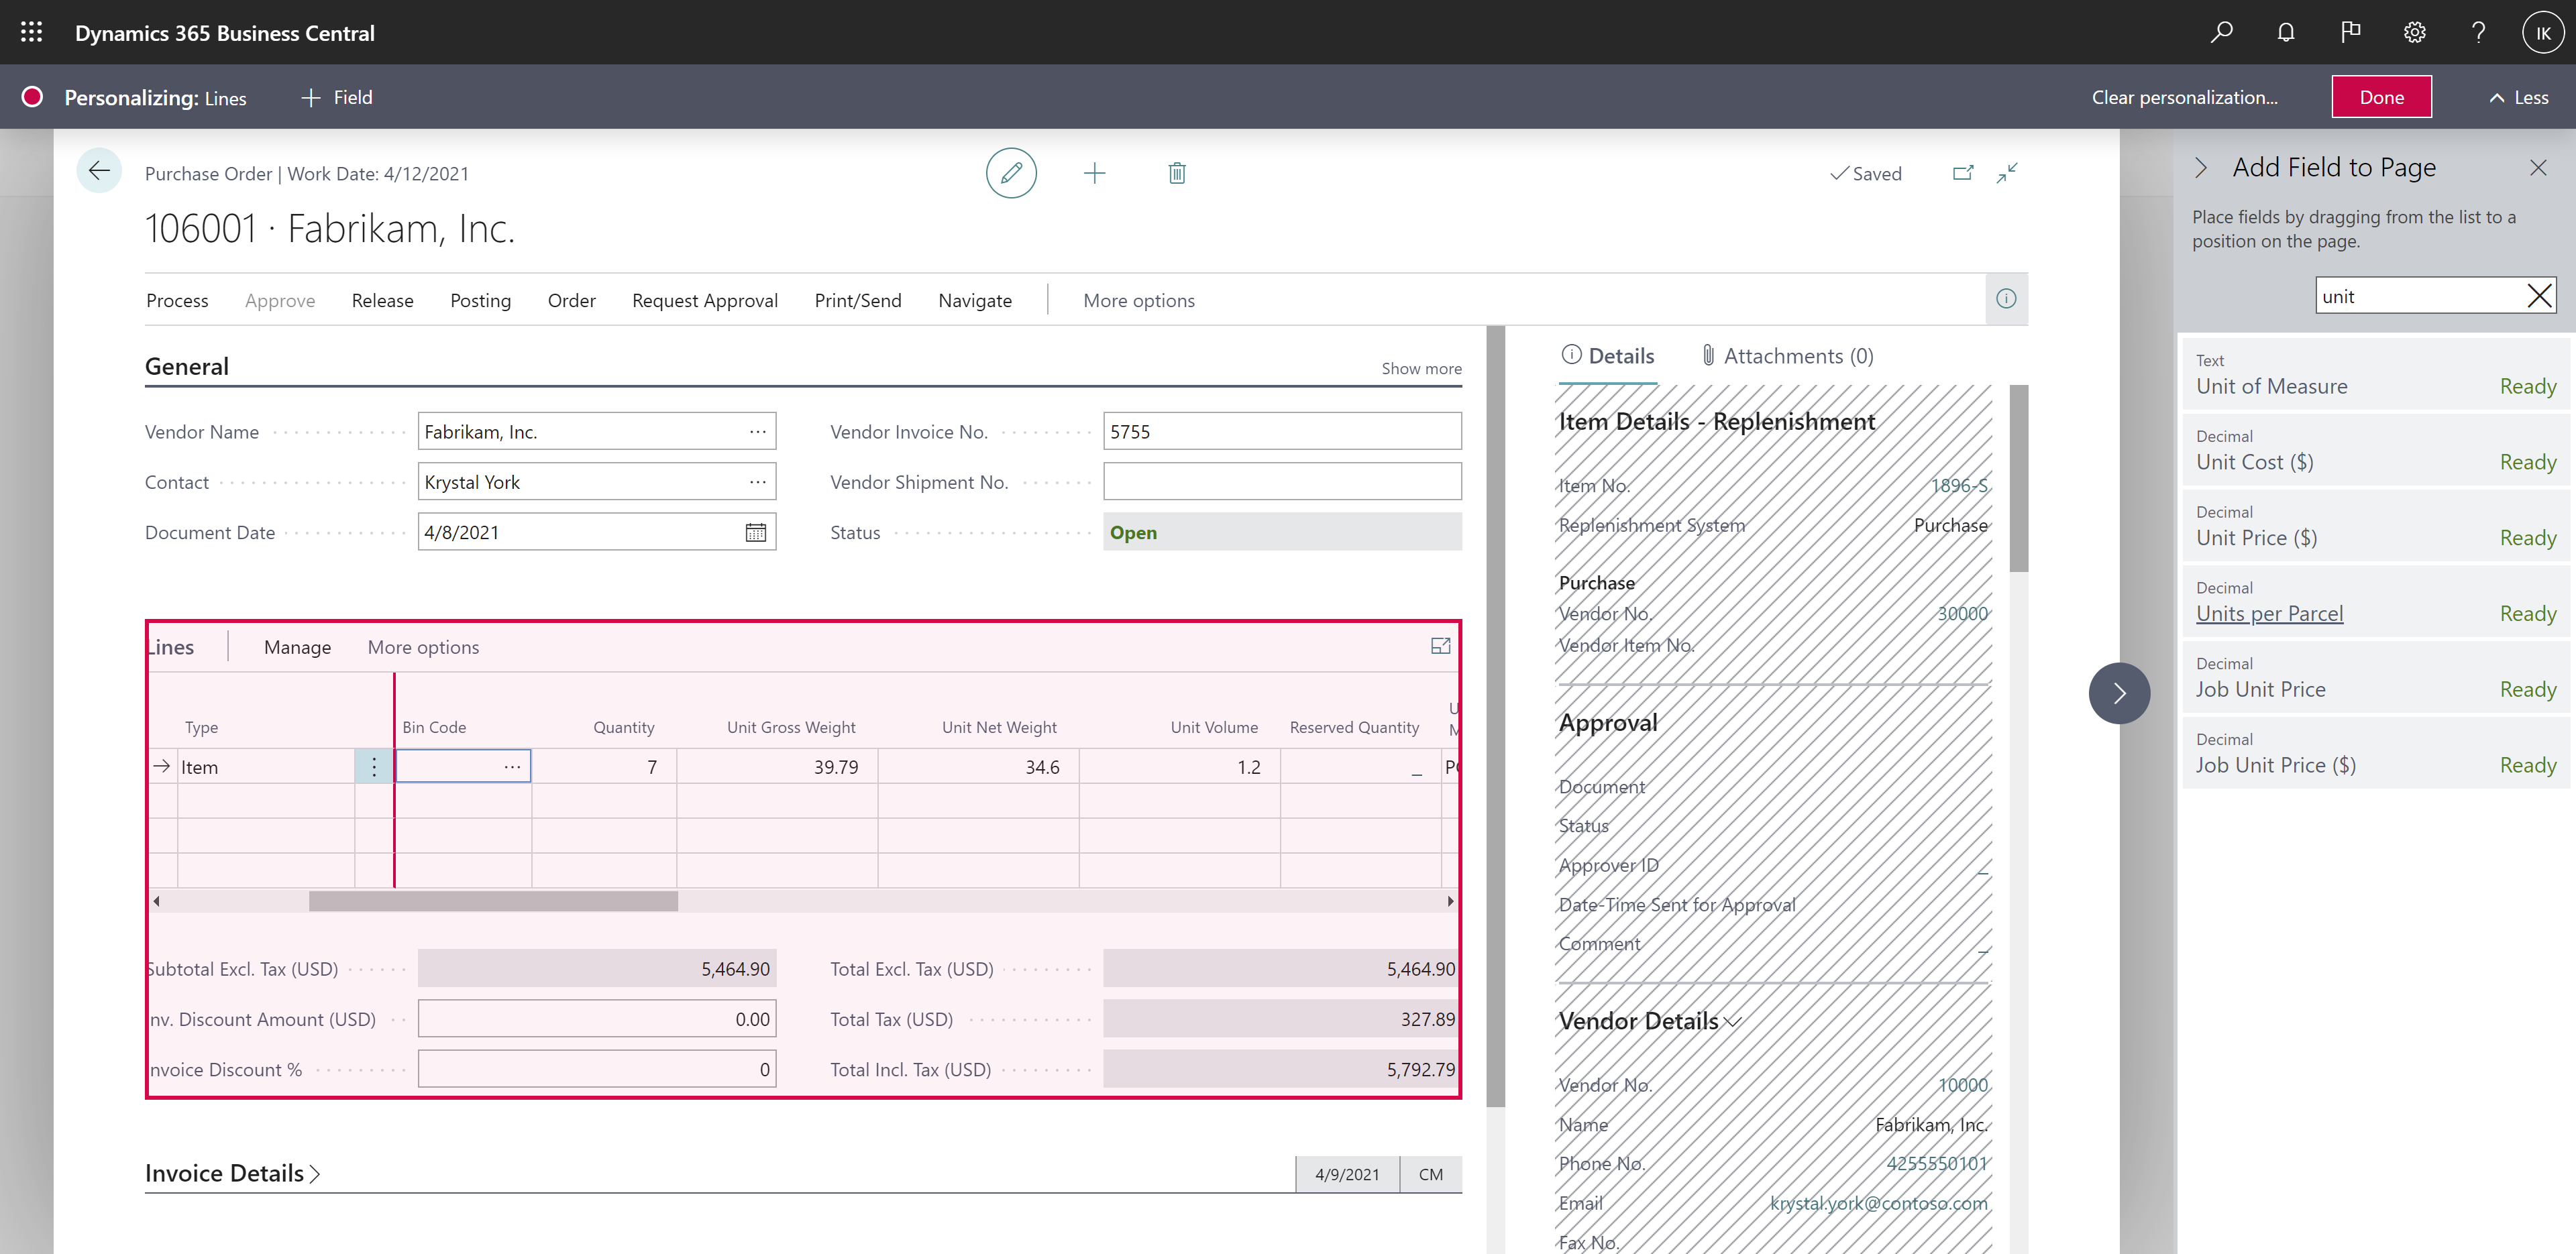Click the pencil edit icon
Screen dimensions: 2576x1254
tap(1010, 173)
